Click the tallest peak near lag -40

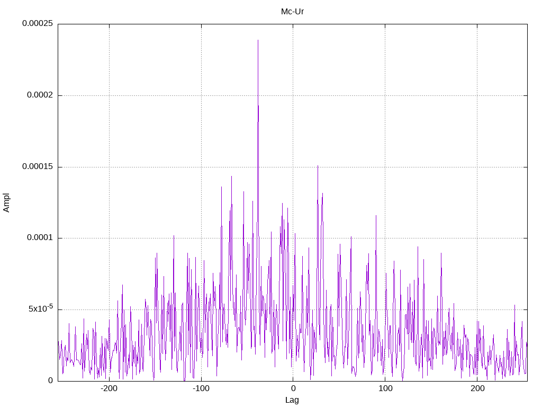(x=258, y=40)
